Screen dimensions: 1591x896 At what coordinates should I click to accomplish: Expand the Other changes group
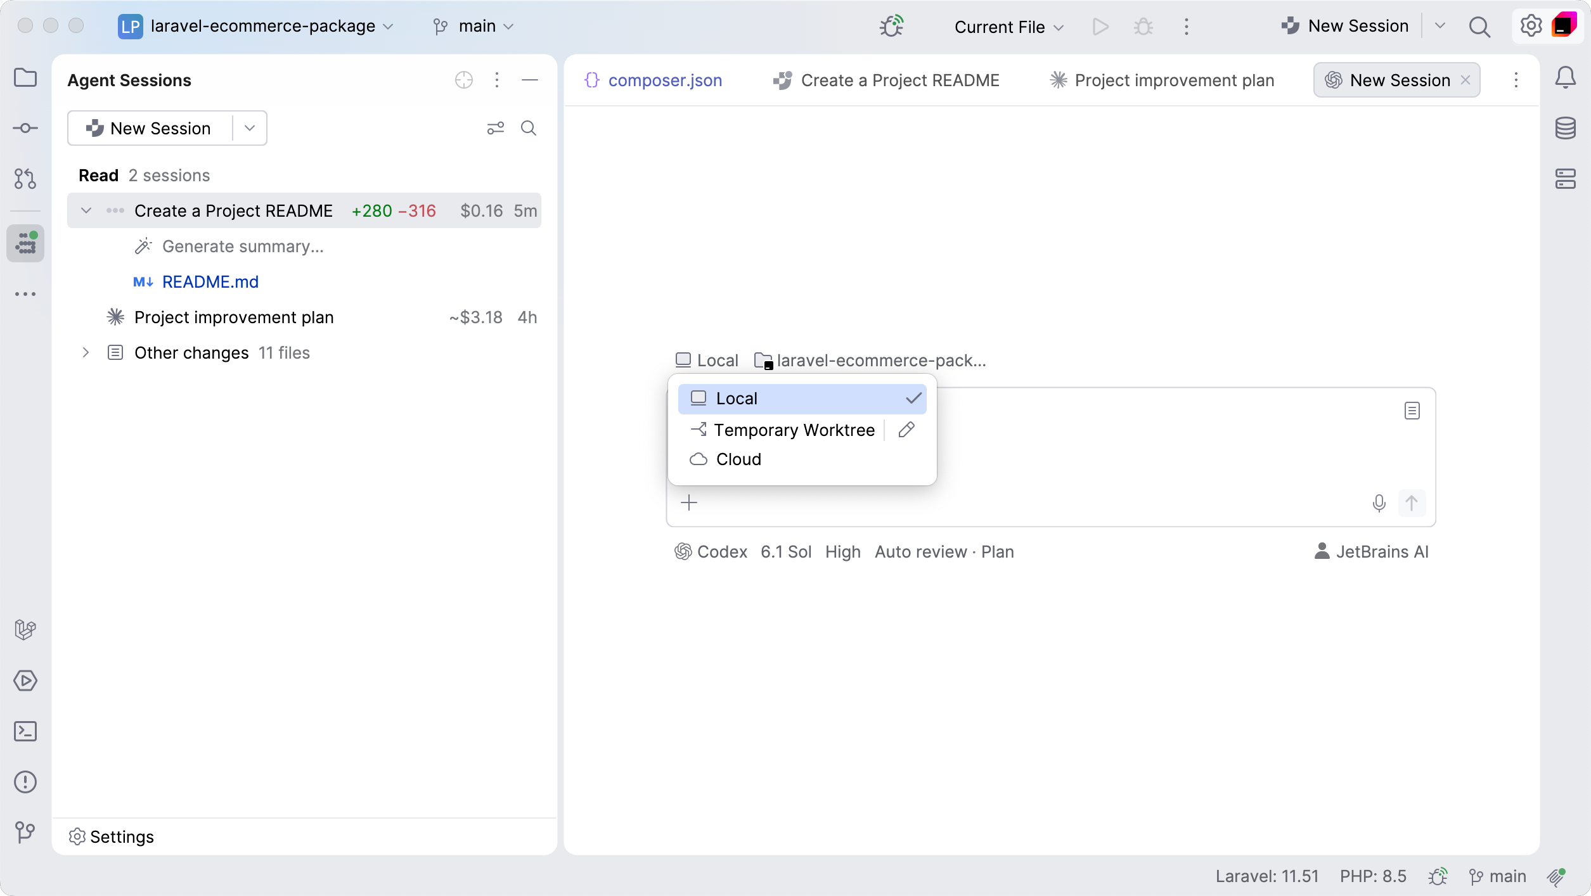(x=86, y=353)
